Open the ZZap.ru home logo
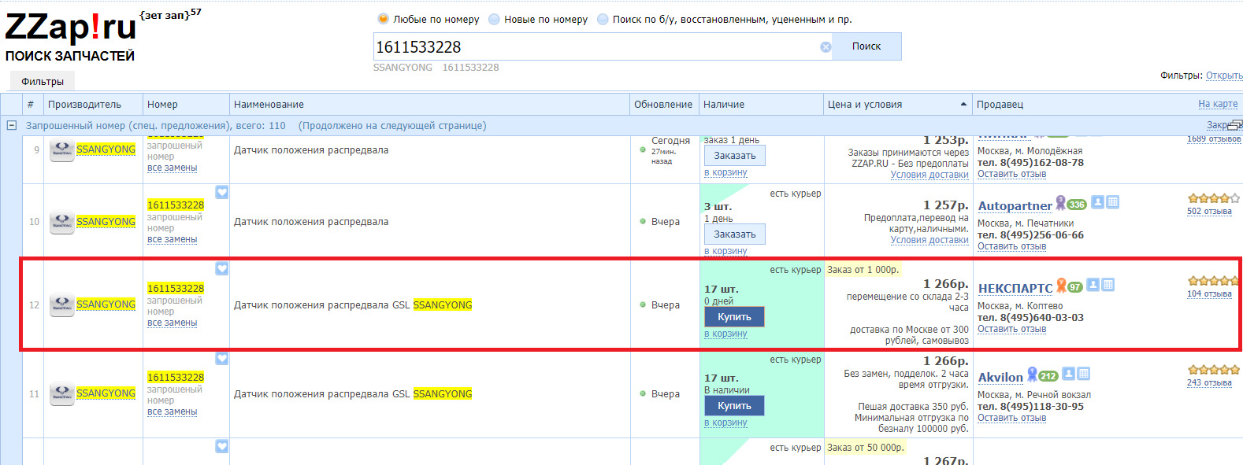This screenshot has width=1243, height=465. (x=71, y=28)
